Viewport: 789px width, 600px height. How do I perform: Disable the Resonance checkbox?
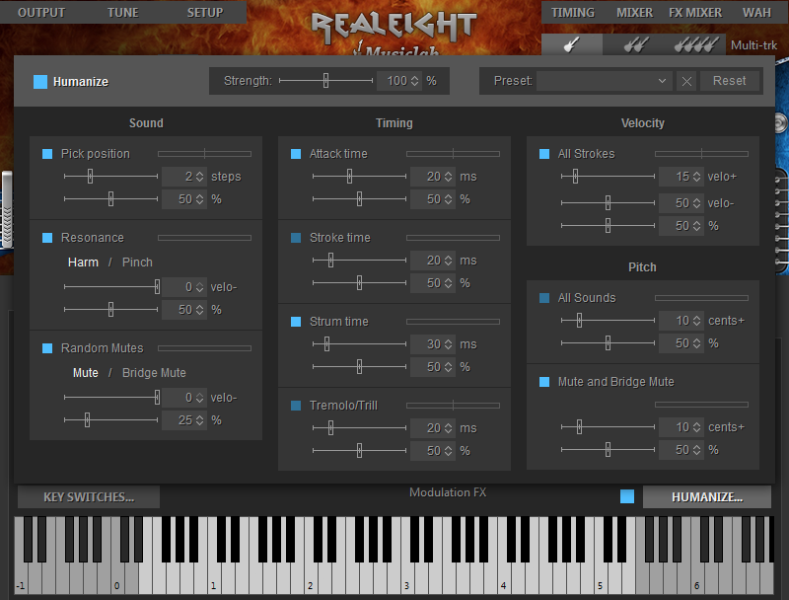[x=47, y=238]
